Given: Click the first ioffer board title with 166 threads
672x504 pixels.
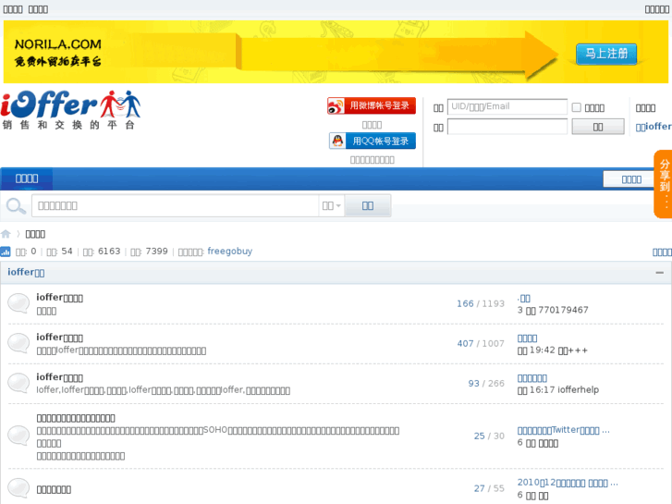Looking at the screenshot, I should point(59,297).
